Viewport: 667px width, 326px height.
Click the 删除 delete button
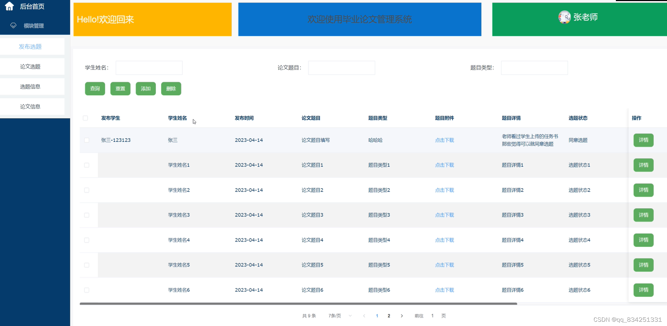coord(171,89)
